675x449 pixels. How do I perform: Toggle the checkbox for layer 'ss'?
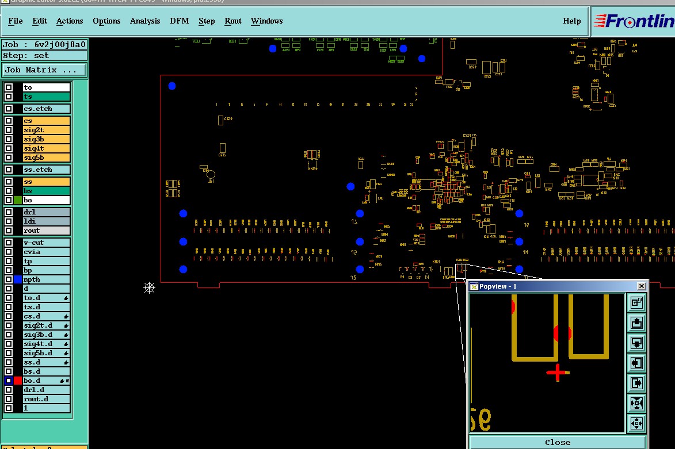tap(9, 182)
